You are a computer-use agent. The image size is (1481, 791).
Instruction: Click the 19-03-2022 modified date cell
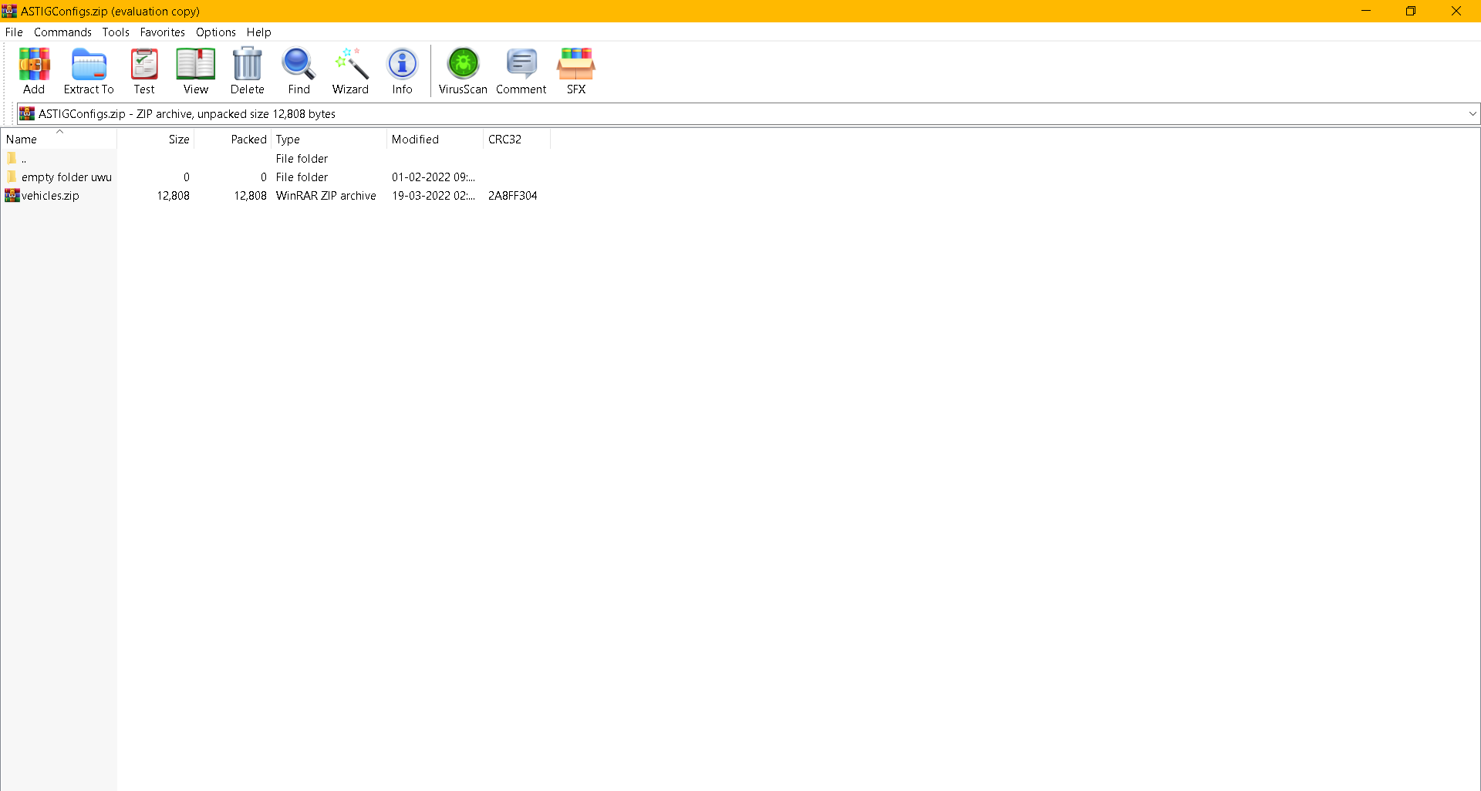(434, 195)
